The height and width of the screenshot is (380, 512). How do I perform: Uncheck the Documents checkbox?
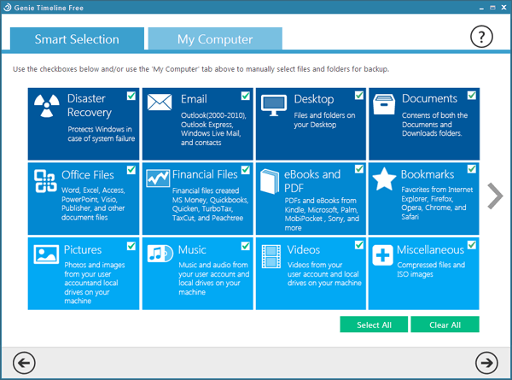tap(472, 96)
